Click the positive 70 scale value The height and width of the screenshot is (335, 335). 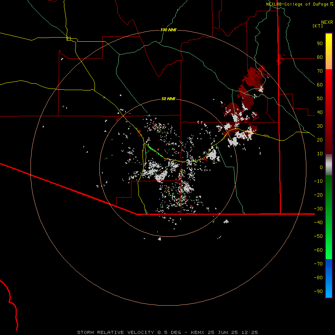(x=320, y=71)
